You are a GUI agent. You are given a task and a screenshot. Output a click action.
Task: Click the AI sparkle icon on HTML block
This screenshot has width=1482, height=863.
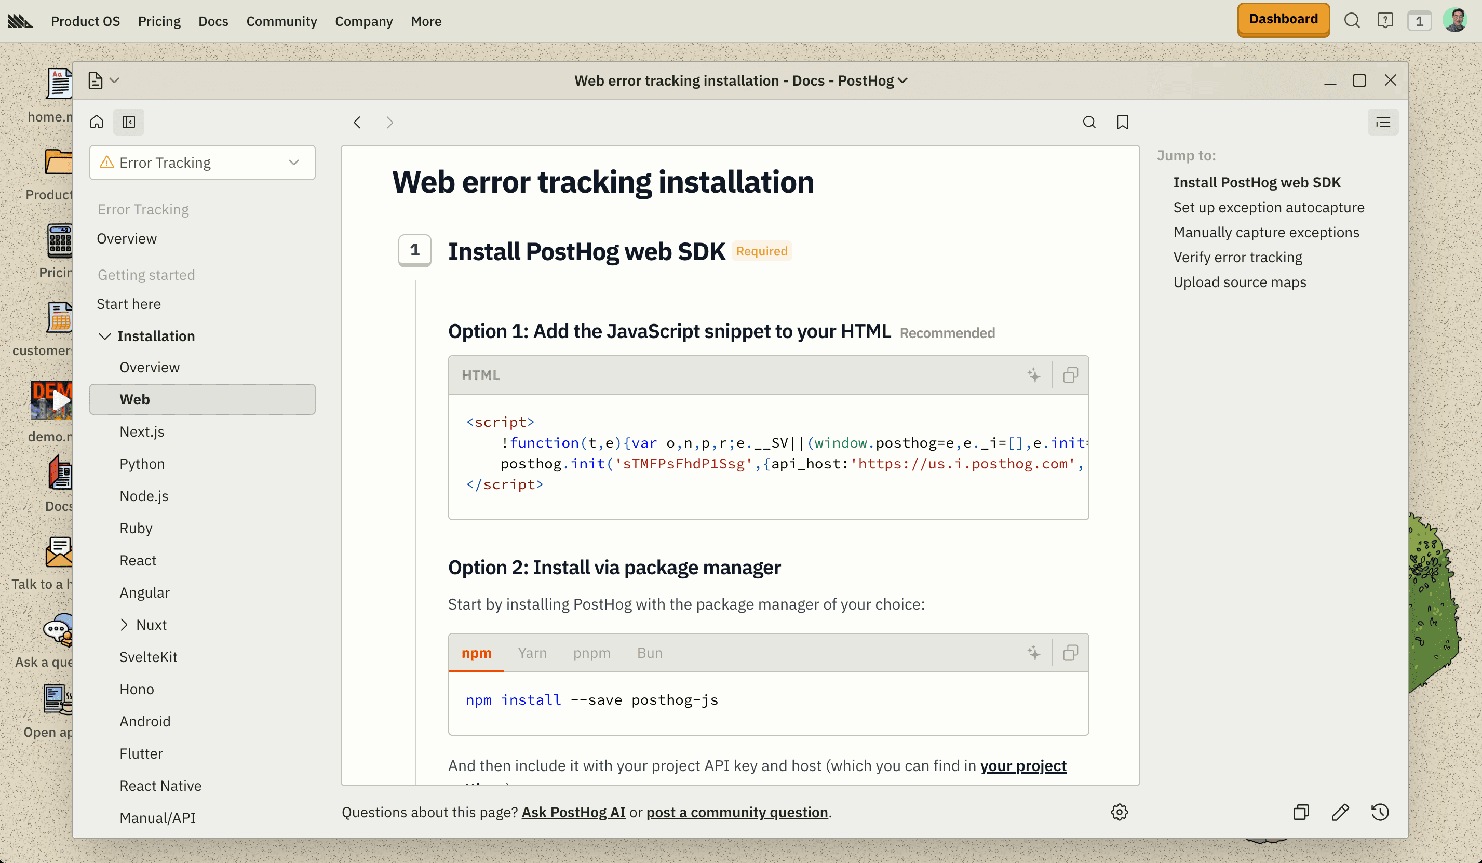[1034, 375]
